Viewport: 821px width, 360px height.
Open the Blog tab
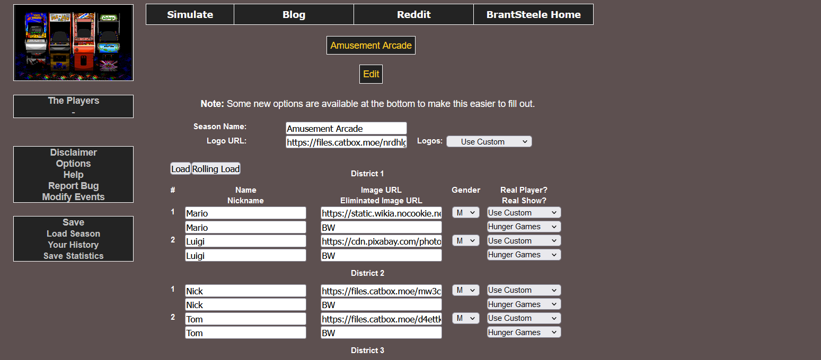pyautogui.click(x=294, y=14)
